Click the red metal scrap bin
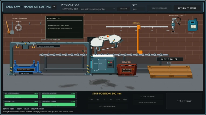 click(127, 70)
